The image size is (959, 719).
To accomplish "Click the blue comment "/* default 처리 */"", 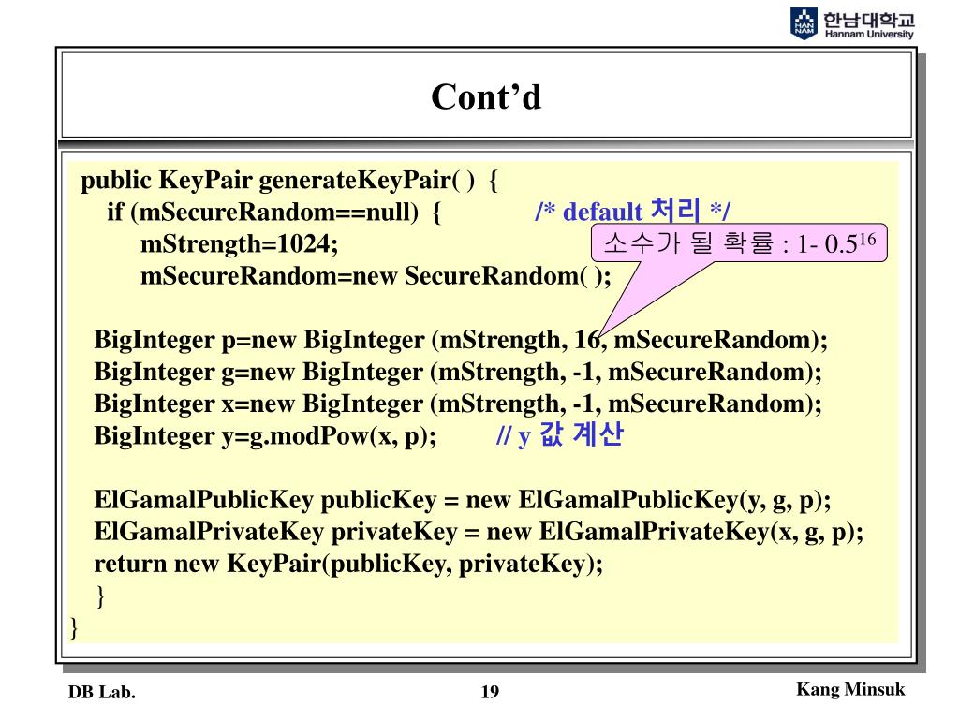I will pyautogui.click(x=632, y=211).
